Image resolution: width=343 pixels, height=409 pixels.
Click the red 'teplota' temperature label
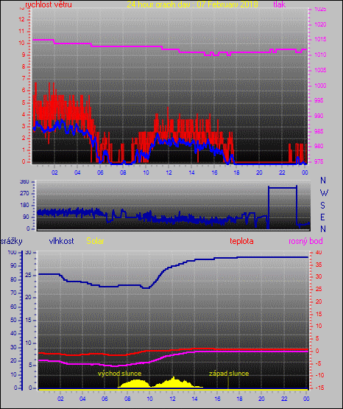tap(241, 241)
